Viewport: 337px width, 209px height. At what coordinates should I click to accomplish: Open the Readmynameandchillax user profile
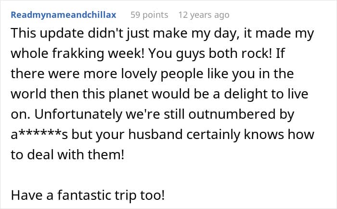64,15
